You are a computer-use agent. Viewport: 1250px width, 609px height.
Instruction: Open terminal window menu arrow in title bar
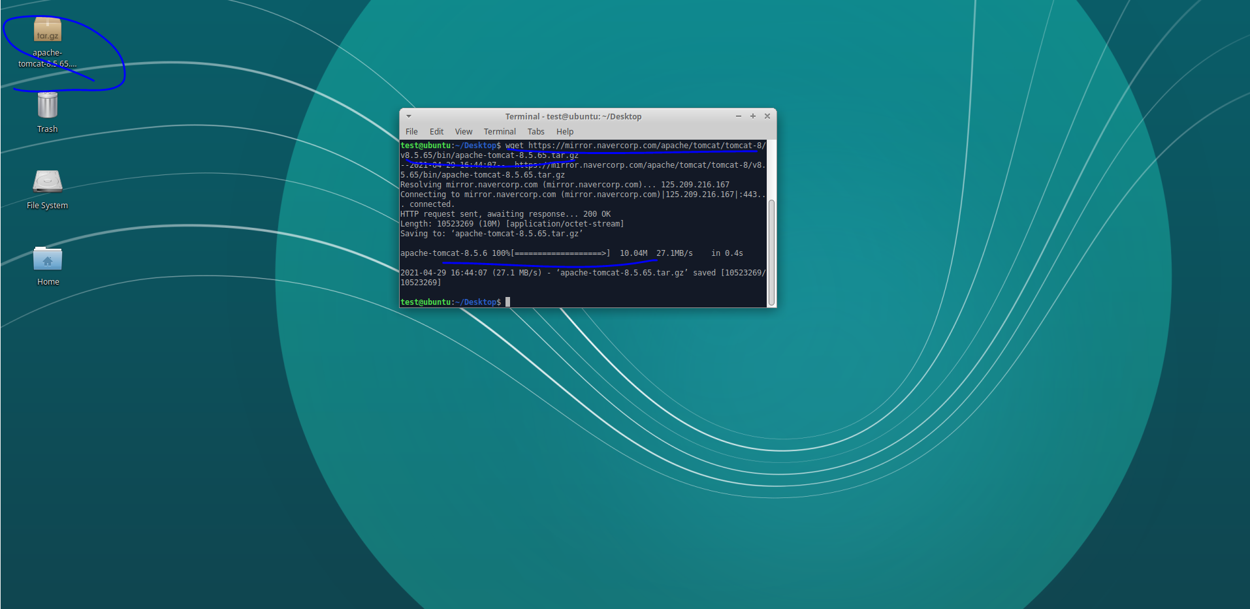coord(409,116)
